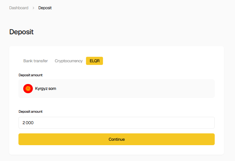
Task: Click the Kyrgyz flag icon
Action: 28,88
